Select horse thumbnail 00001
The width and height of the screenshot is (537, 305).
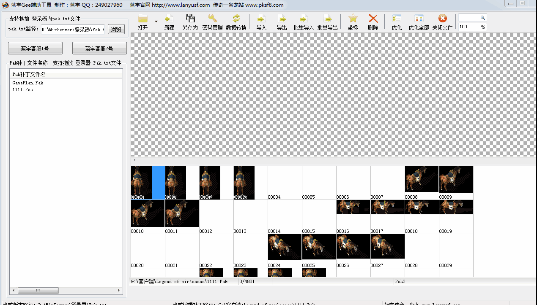pyautogui.click(x=182, y=182)
